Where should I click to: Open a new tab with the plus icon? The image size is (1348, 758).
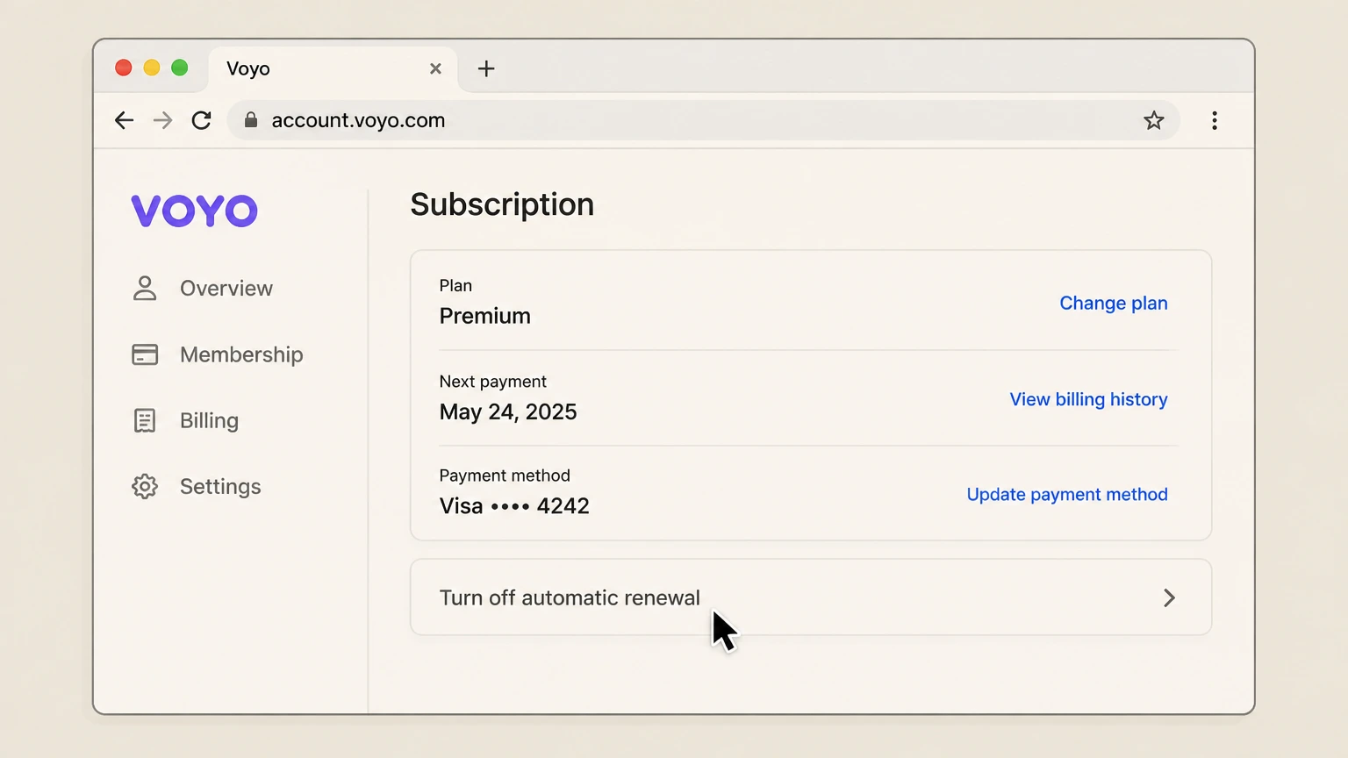tap(486, 68)
